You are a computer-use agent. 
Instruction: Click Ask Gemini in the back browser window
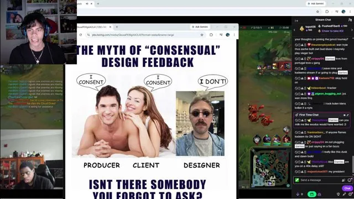(316, 4)
